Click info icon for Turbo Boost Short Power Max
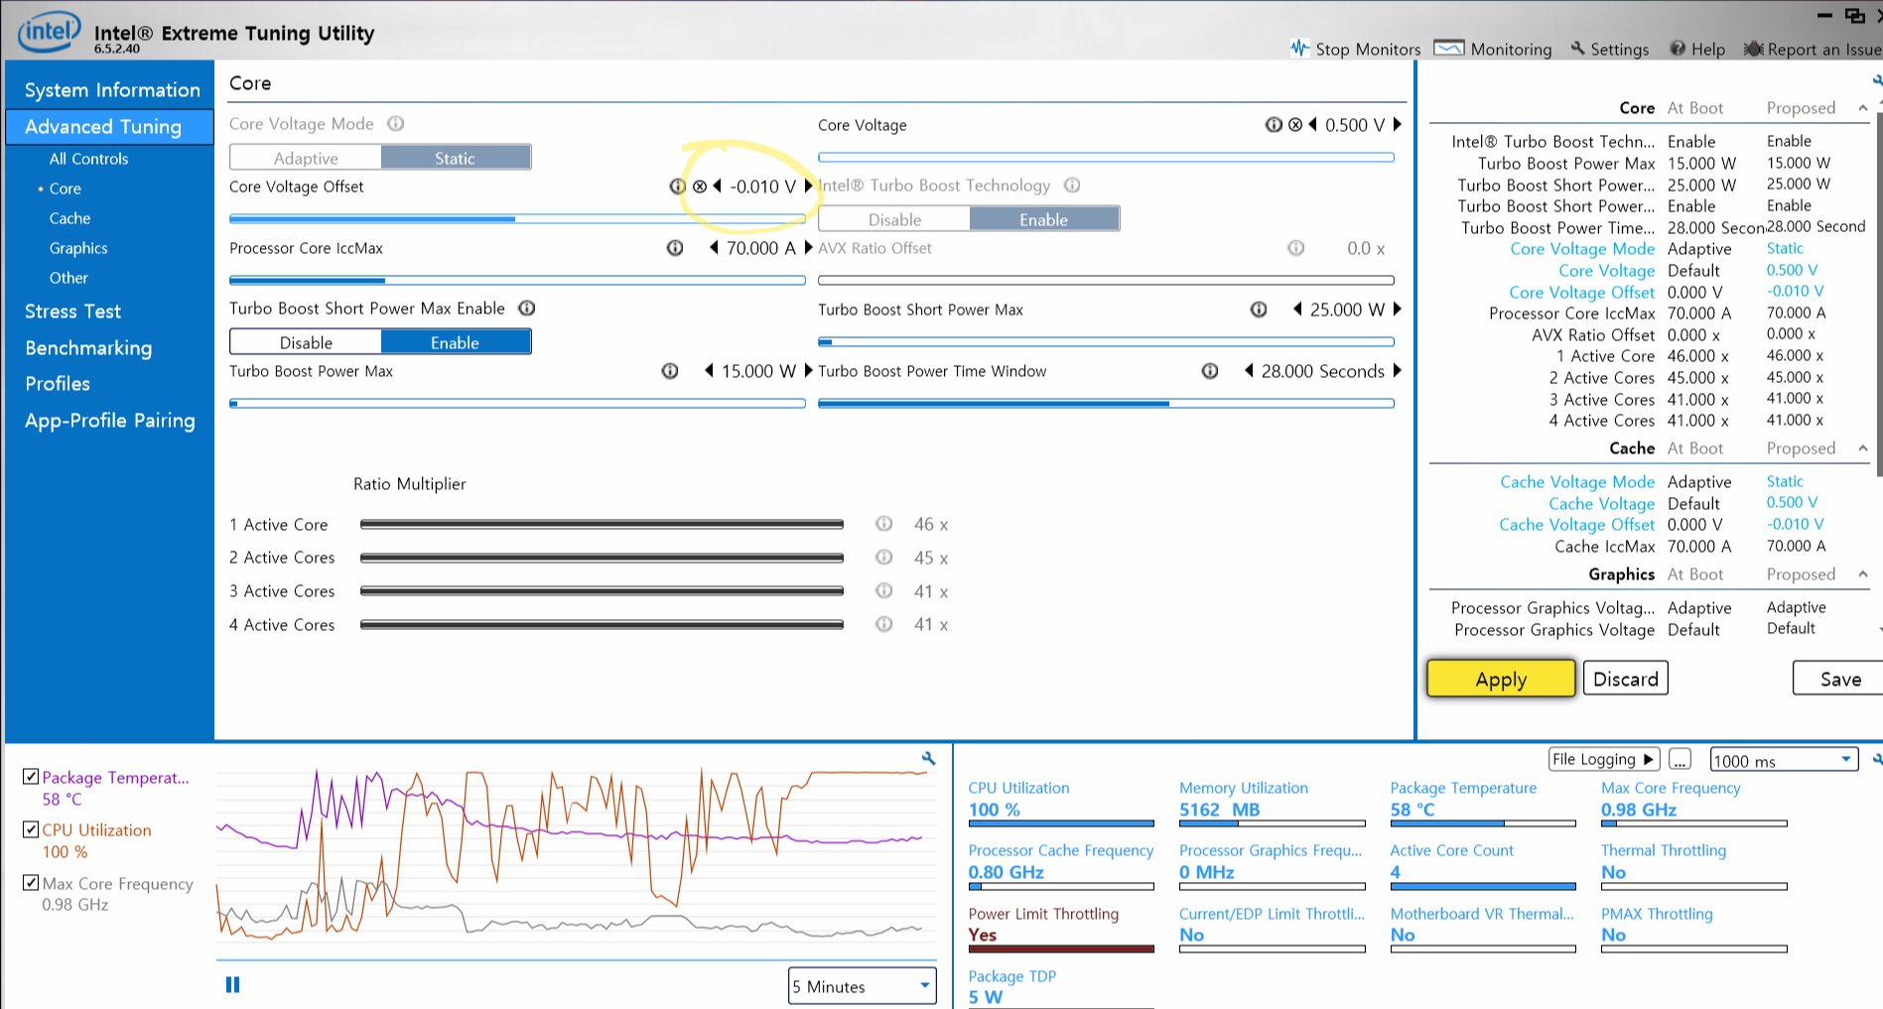 pos(1259,310)
